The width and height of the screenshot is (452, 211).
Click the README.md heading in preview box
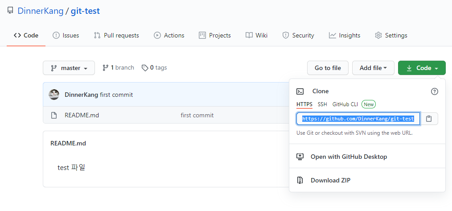pos(68,143)
